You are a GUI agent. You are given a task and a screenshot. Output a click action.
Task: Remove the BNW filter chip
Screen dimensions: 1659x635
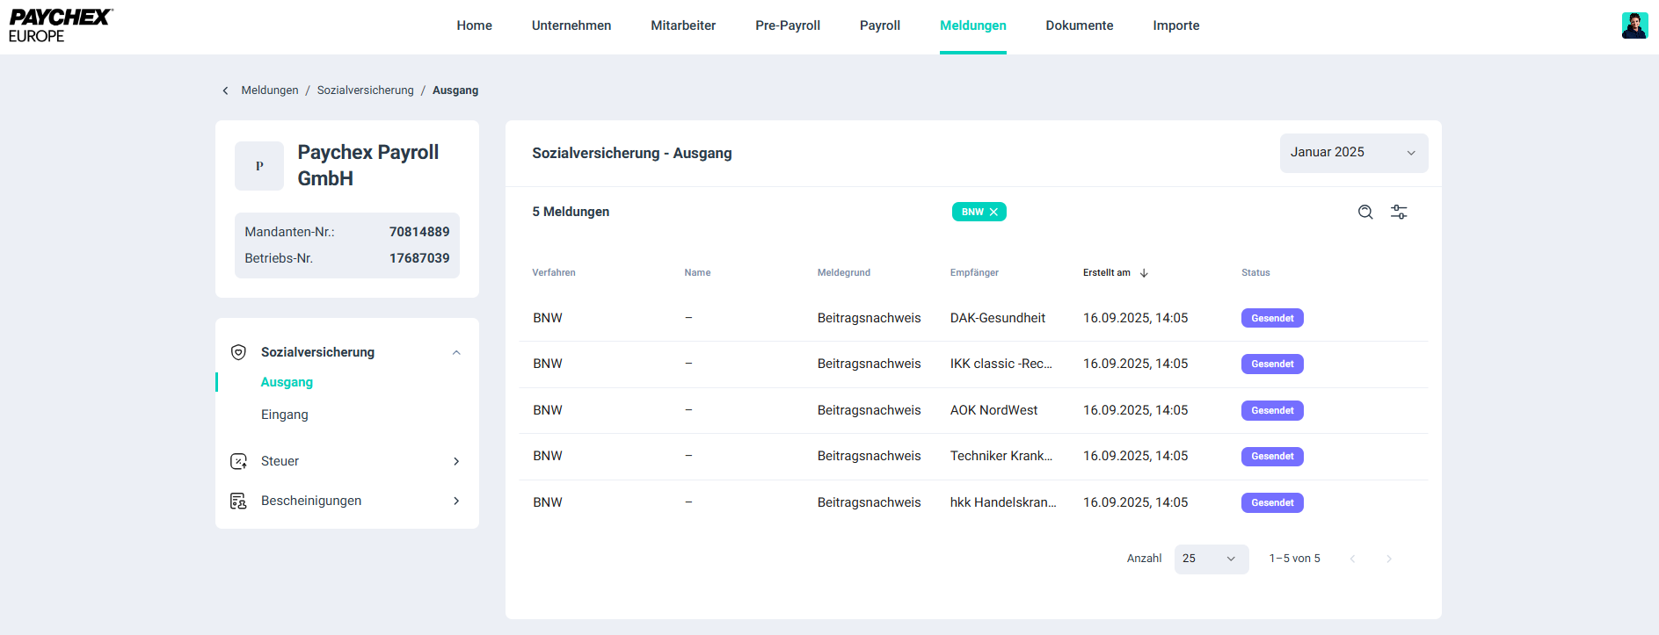pyautogui.click(x=993, y=212)
